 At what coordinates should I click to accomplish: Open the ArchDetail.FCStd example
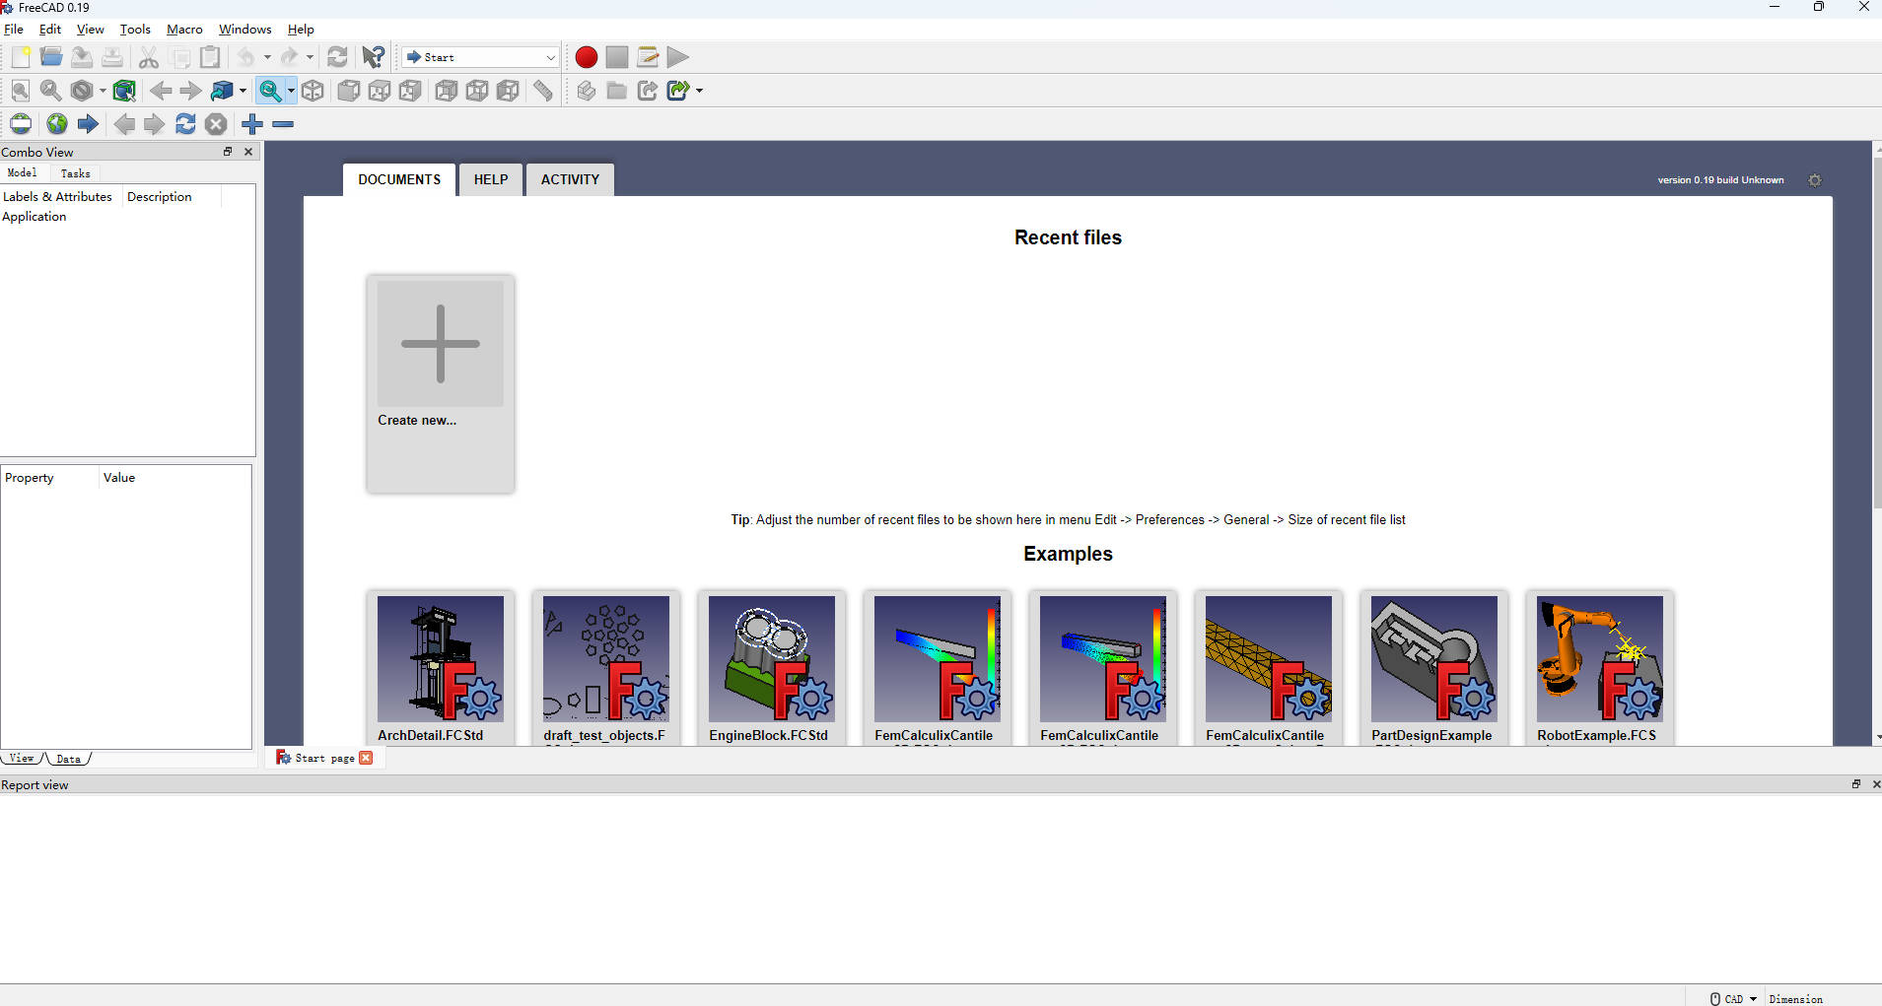click(x=441, y=667)
